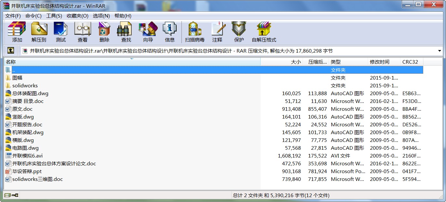
Task: Click CRC32 value E5B63...
Action: click(x=412, y=93)
